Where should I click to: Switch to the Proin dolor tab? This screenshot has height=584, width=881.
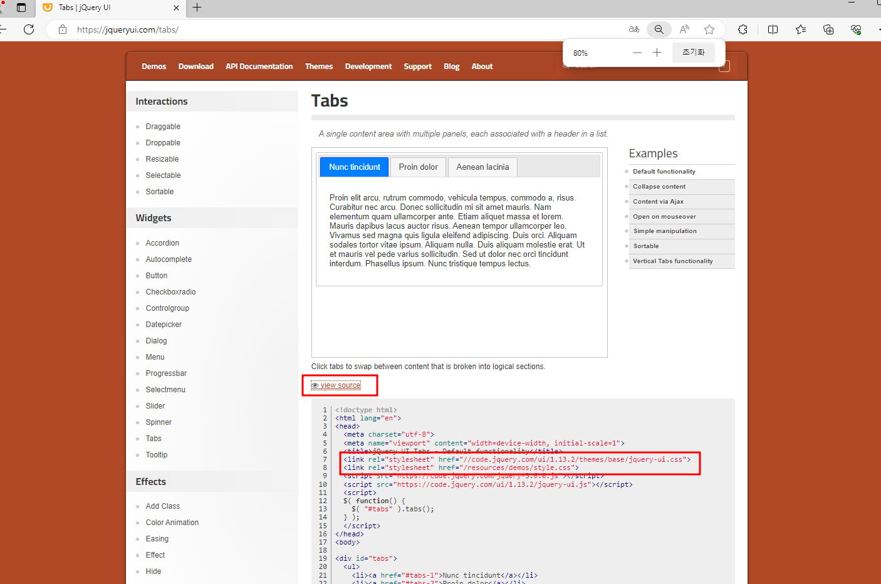419,167
